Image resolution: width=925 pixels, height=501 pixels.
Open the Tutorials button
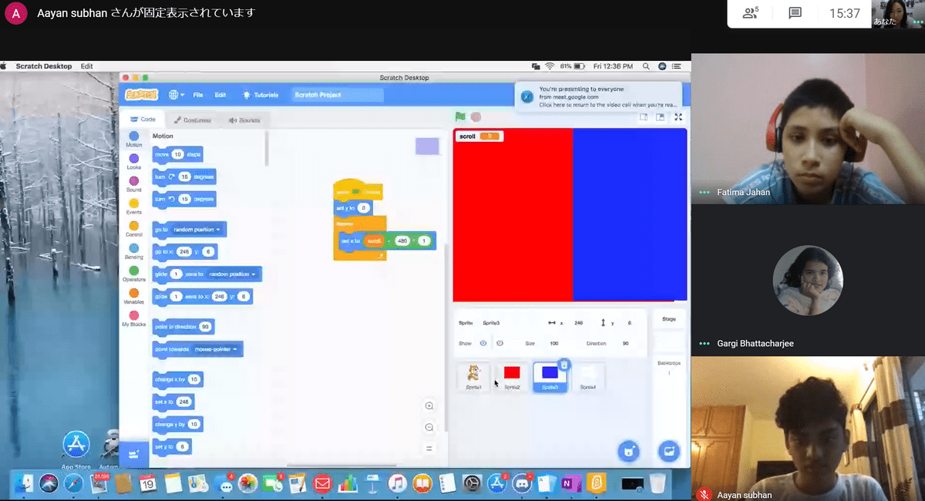pyautogui.click(x=260, y=95)
